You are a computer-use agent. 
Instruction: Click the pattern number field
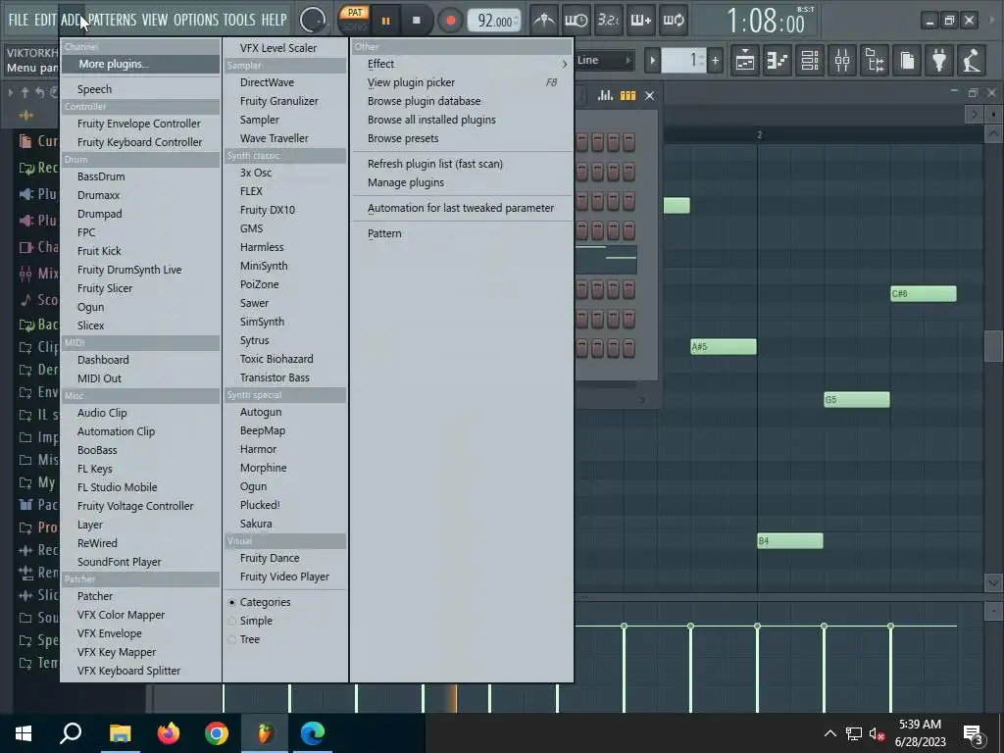[x=683, y=61]
